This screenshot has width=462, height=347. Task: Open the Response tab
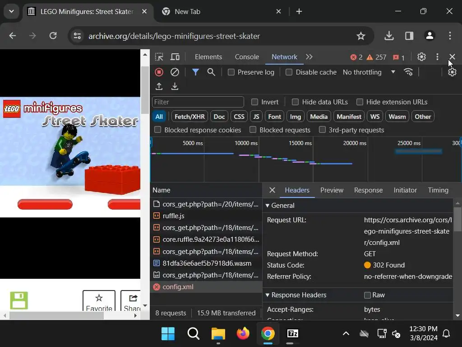click(368, 190)
